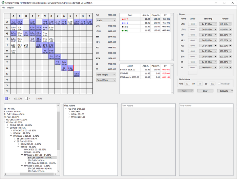Click Action table scroll down arrow
The height and width of the screenshot is (179, 237).
(172, 92)
